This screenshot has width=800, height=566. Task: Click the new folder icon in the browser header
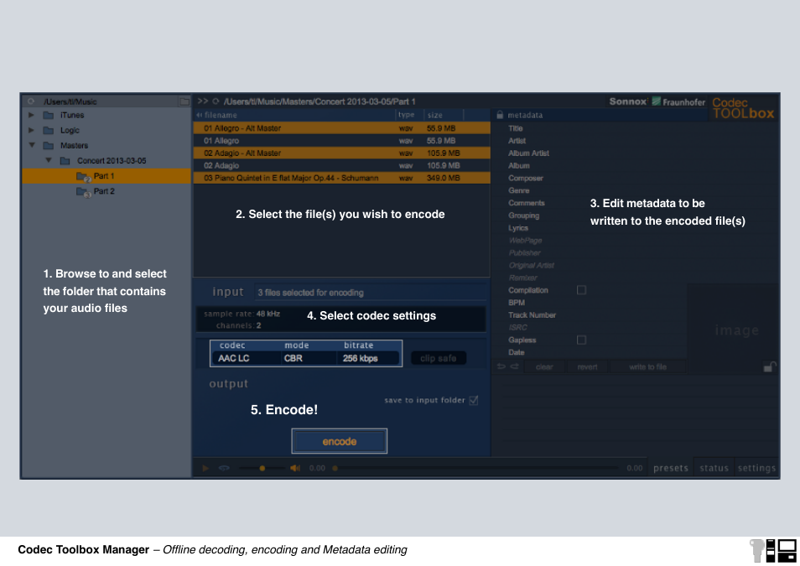pos(184,101)
